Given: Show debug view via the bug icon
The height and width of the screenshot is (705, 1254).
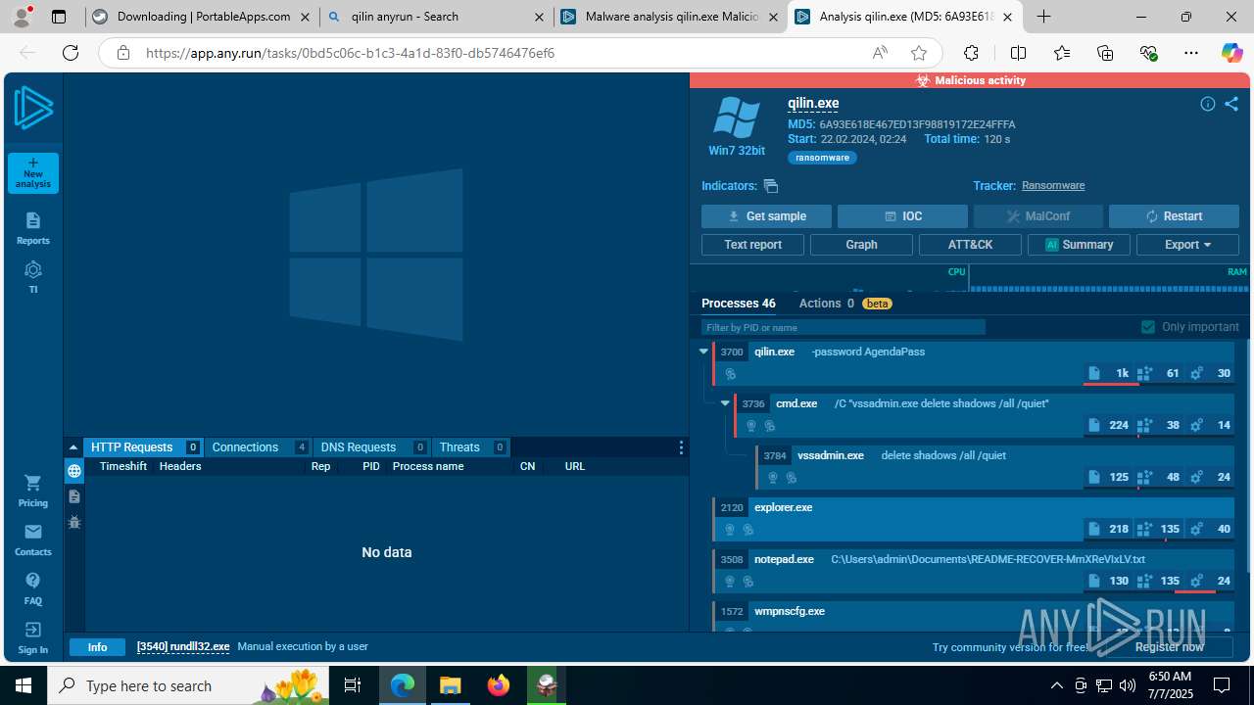Looking at the screenshot, I should click(74, 522).
